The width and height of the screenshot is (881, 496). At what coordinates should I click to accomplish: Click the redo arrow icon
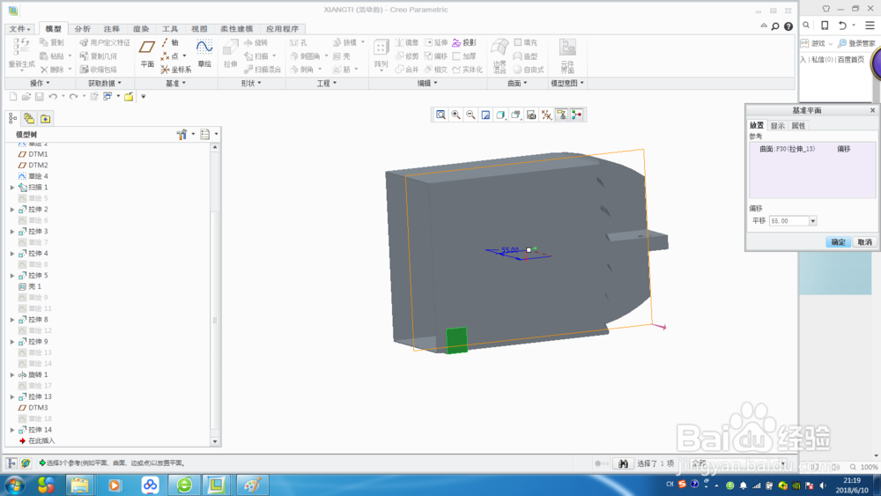(74, 97)
